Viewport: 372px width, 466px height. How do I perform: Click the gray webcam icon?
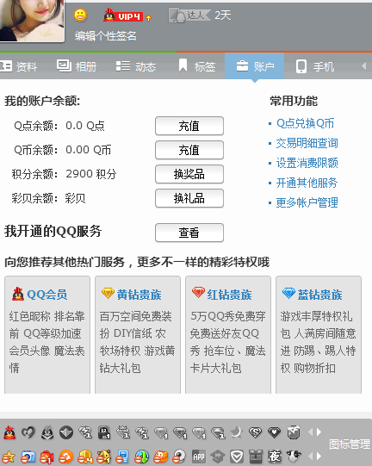click(x=180, y=457)
